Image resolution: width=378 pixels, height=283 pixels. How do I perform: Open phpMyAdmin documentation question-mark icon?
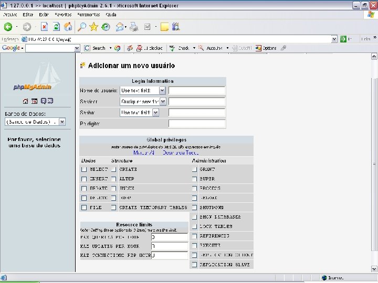click(43, 101)
